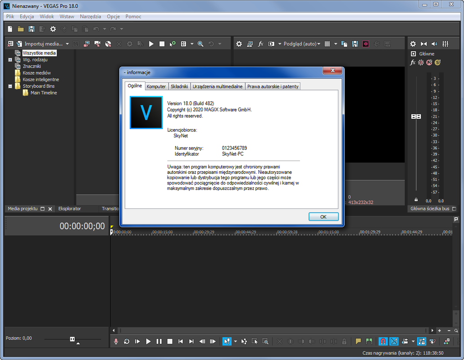
Task: Stop media preview in Media projektu toolbar
Action: [162, 44]
